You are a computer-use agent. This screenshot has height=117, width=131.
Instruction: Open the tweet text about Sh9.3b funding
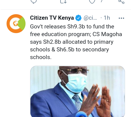(76, 42)
